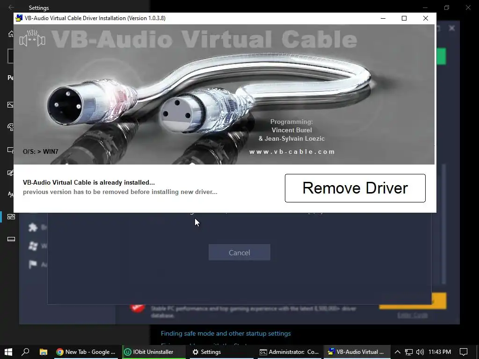
Task: Click the IObit Uninstaller vertical scrollbar
Action: pyautogui.click(x=444, y=224)
